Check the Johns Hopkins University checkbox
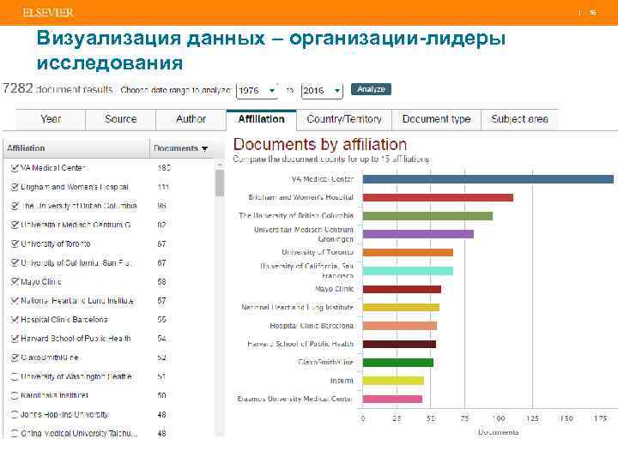Viewport: 618px width, 463px height. 15,415
